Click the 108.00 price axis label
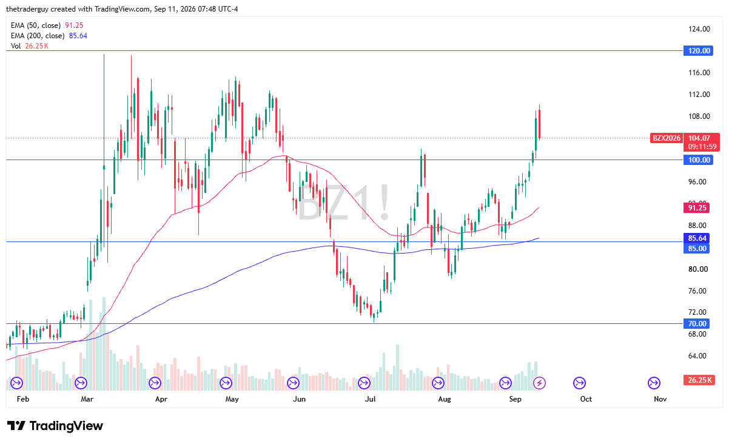Screen dimensions: 729x444 point(700,116)
